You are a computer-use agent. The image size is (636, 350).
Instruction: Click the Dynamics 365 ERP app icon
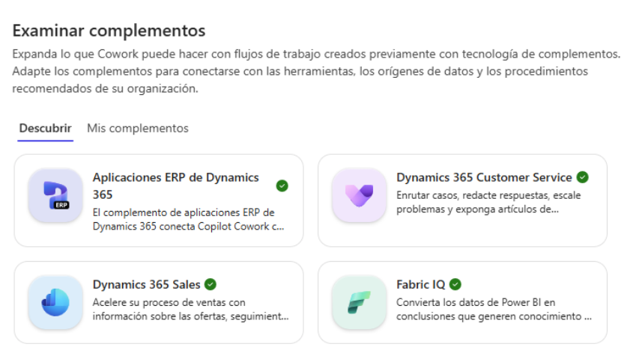tap(55, 195)
